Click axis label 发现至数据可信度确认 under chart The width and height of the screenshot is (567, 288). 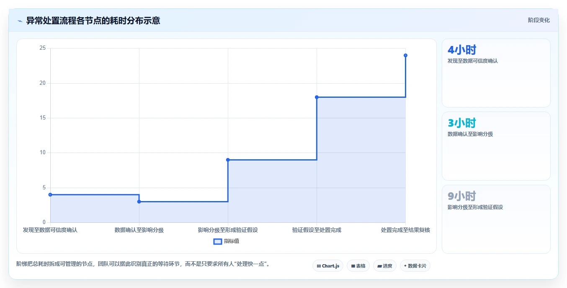pyautogui.click(x=50, y=230)
